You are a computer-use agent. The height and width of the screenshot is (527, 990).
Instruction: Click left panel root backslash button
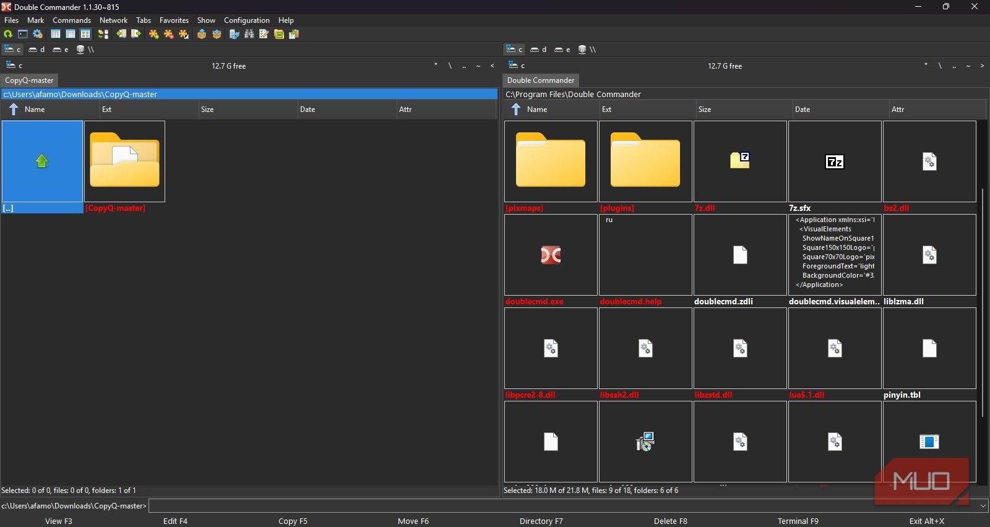(450, 66)
